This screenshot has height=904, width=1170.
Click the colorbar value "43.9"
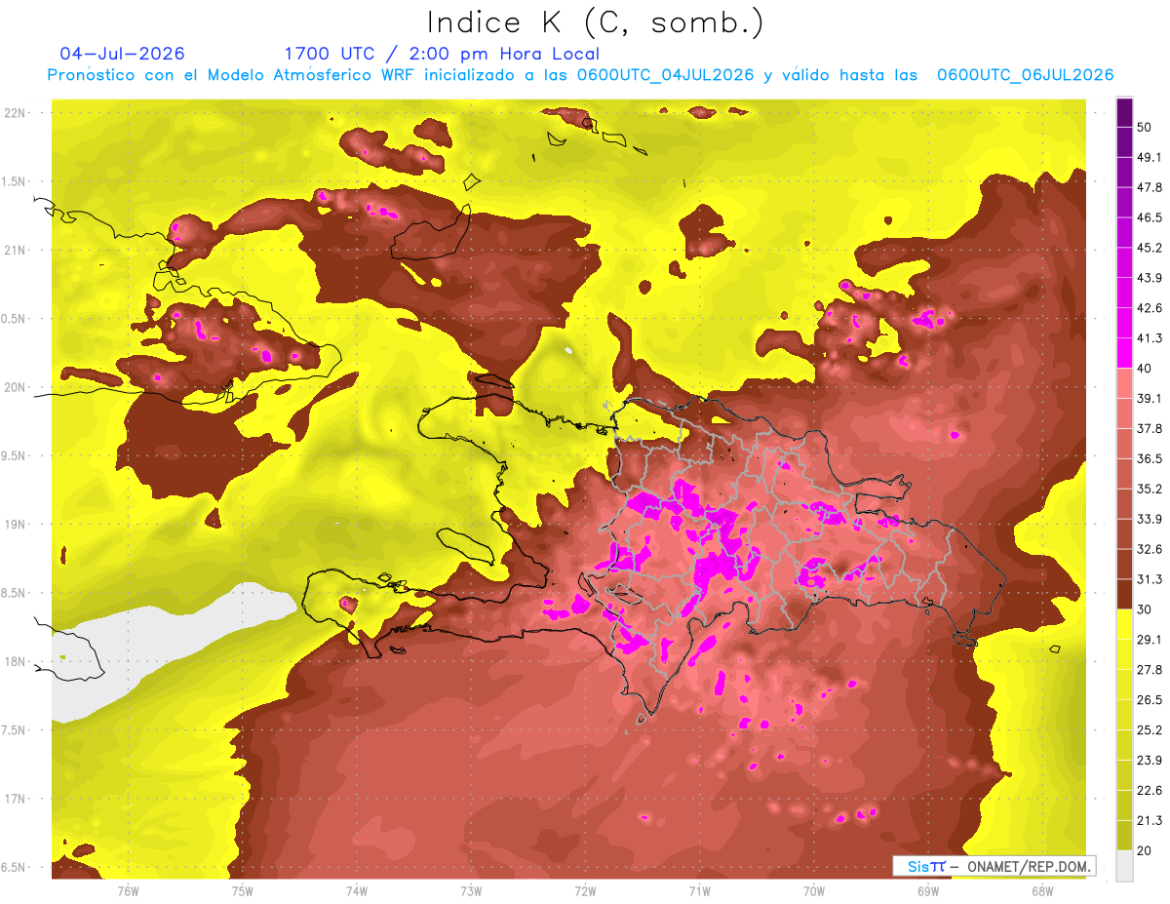[1150, 278]
